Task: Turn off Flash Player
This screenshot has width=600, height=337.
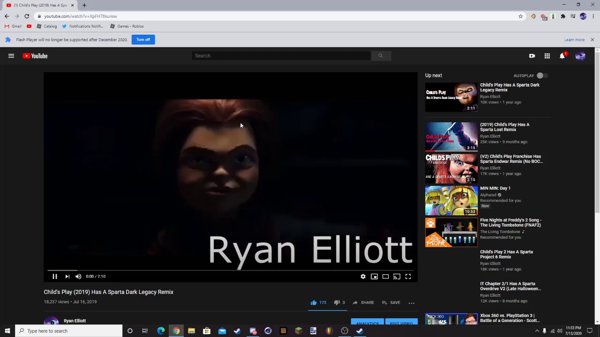Action: click(143, 40)
